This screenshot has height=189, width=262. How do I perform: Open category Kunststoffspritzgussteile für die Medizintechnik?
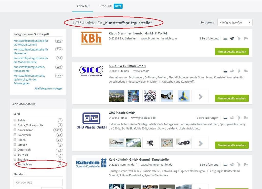tap(31, 43)
